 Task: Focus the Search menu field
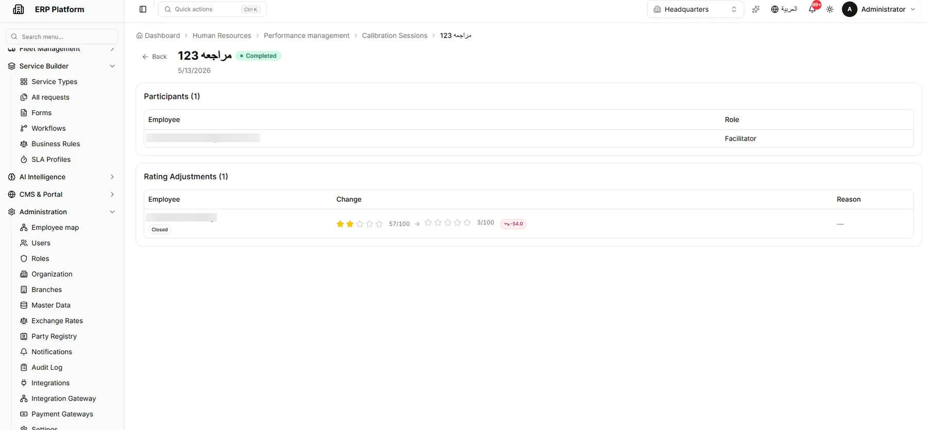click(62, 37)
